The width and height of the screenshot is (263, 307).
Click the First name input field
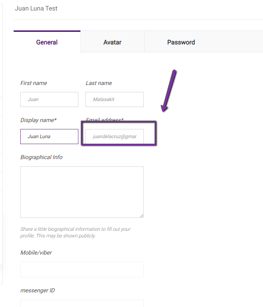click(x=49, y=100)
